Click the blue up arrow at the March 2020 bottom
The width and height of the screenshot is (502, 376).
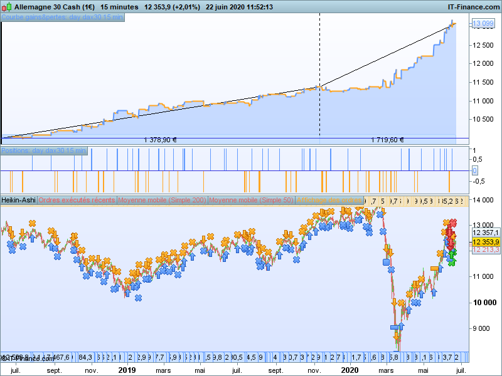[x=401, y=326]
